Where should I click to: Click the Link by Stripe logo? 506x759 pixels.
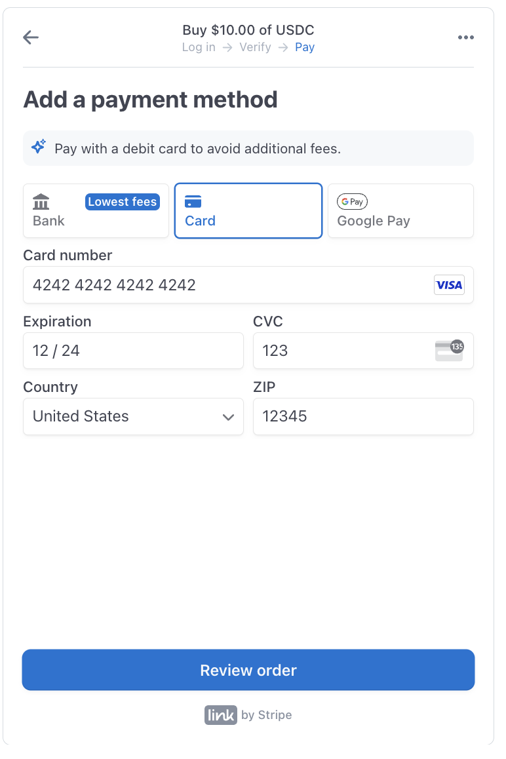(220, 714)
